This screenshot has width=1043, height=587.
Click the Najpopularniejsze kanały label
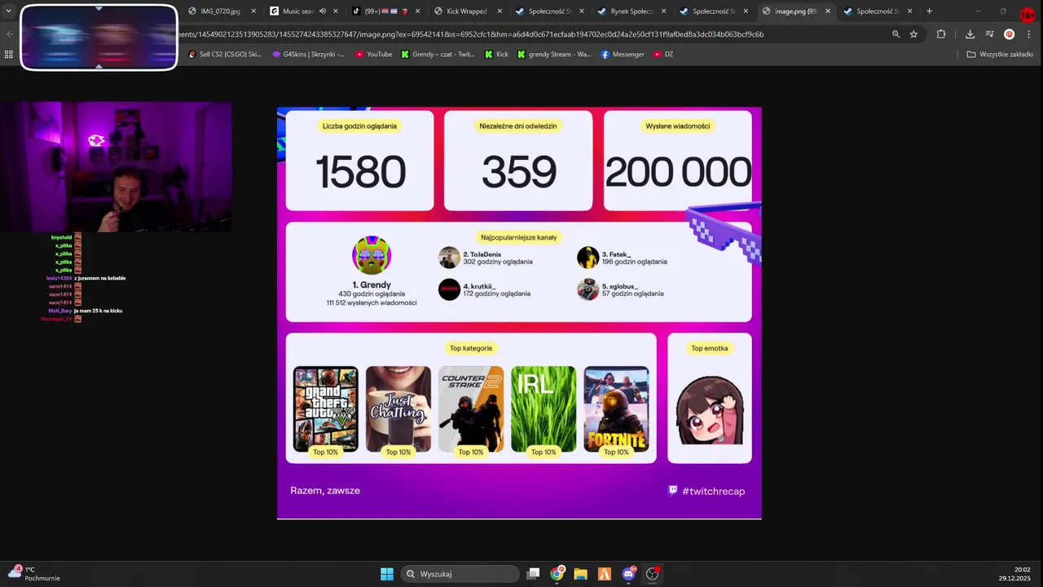(518, 237)
